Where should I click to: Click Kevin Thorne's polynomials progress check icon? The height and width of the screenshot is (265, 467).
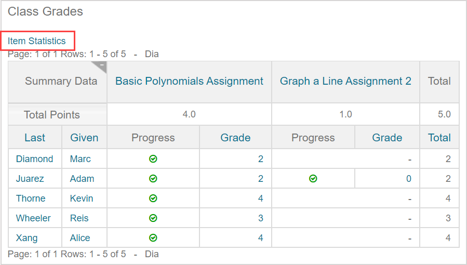click(153, 198)
